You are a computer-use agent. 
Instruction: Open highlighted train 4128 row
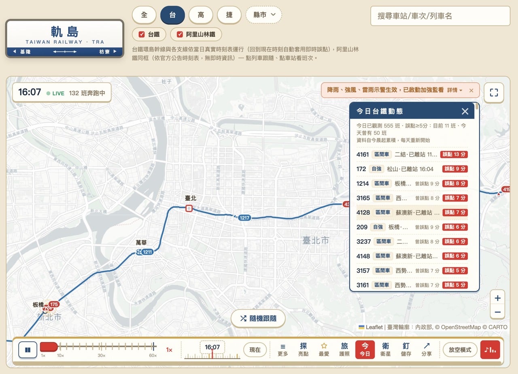point(412,212)
